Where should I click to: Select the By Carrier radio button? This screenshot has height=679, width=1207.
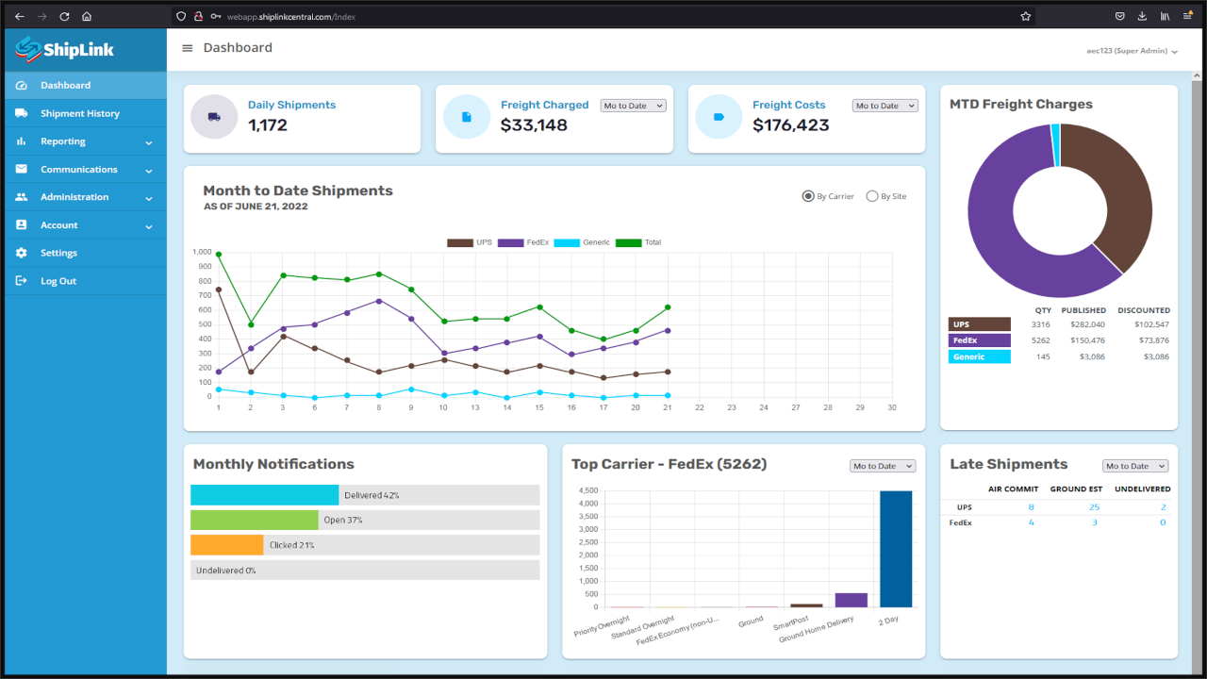tap(808, 196)
